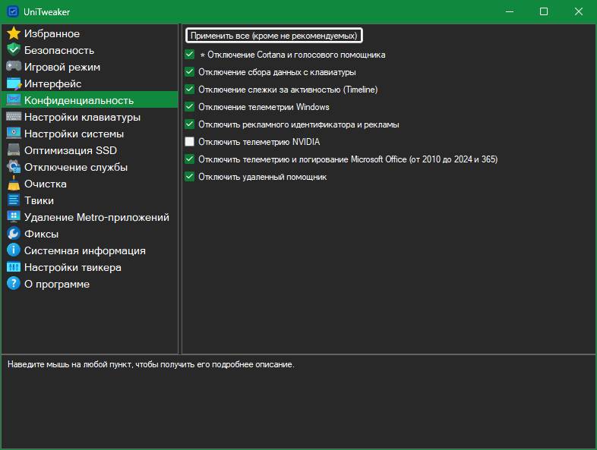This screenshot has width=597, height=450.
Task: Click the info icon for Системная информация
Action: click(x=14, y=250)
